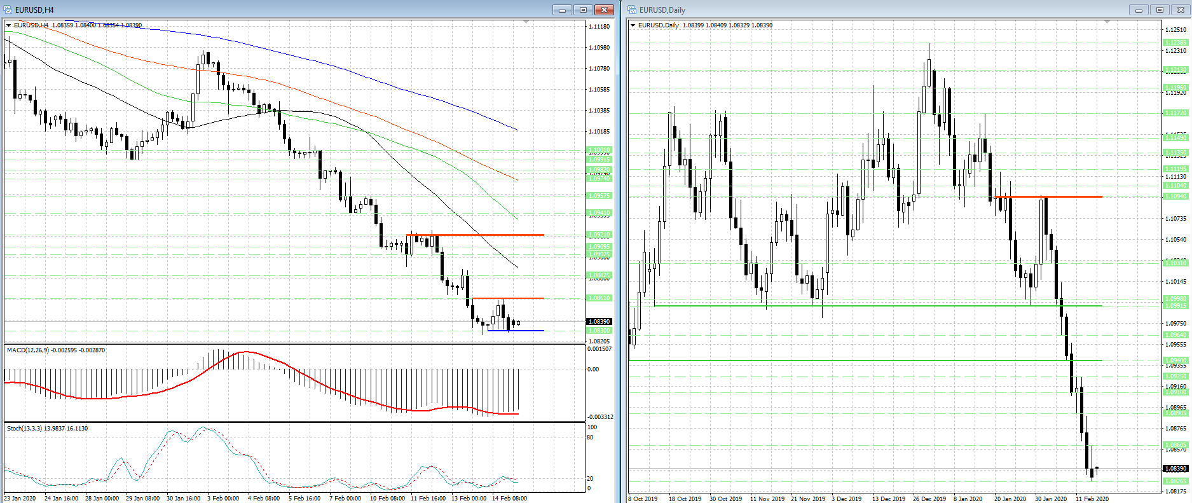Image resolution: width=1192 pixels, height=503 pixels.
Task: Click the EURUSD,Daily window title icon
Action: (x=633, y=10)
